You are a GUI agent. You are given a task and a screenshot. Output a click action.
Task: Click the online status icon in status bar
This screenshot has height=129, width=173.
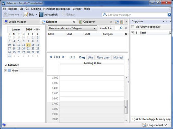coord(4,125)
